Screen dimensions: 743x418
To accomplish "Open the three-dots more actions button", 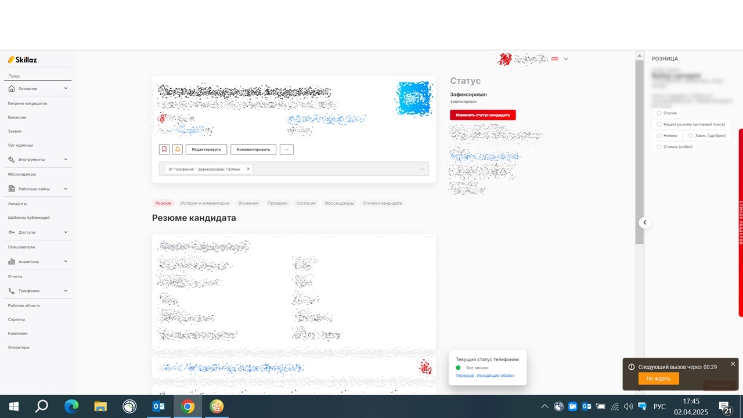I will click(286, 149).
